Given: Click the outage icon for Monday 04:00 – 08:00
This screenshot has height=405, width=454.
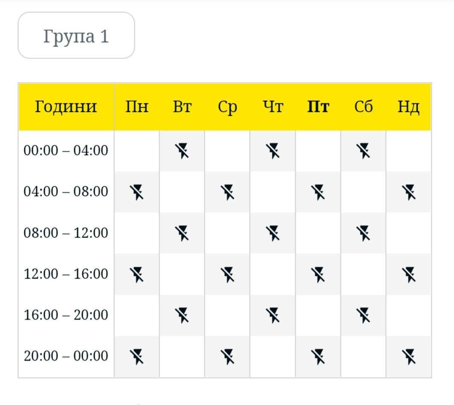Looking at the screenshot, I should tap(137, 192).
